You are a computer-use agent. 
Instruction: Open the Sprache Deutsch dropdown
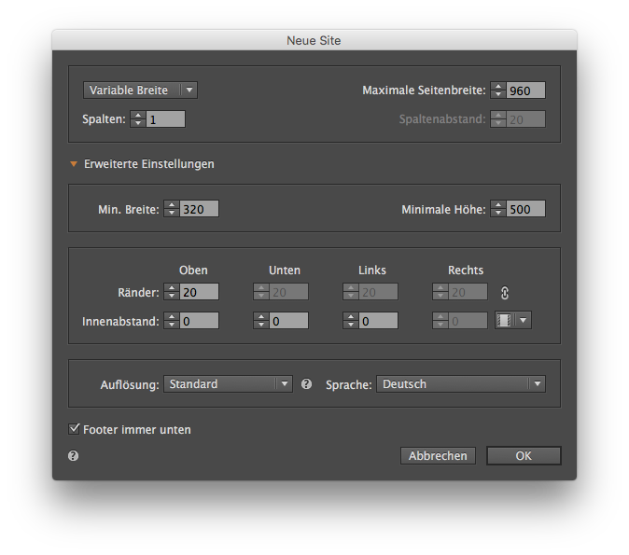[x=460, y=384]
